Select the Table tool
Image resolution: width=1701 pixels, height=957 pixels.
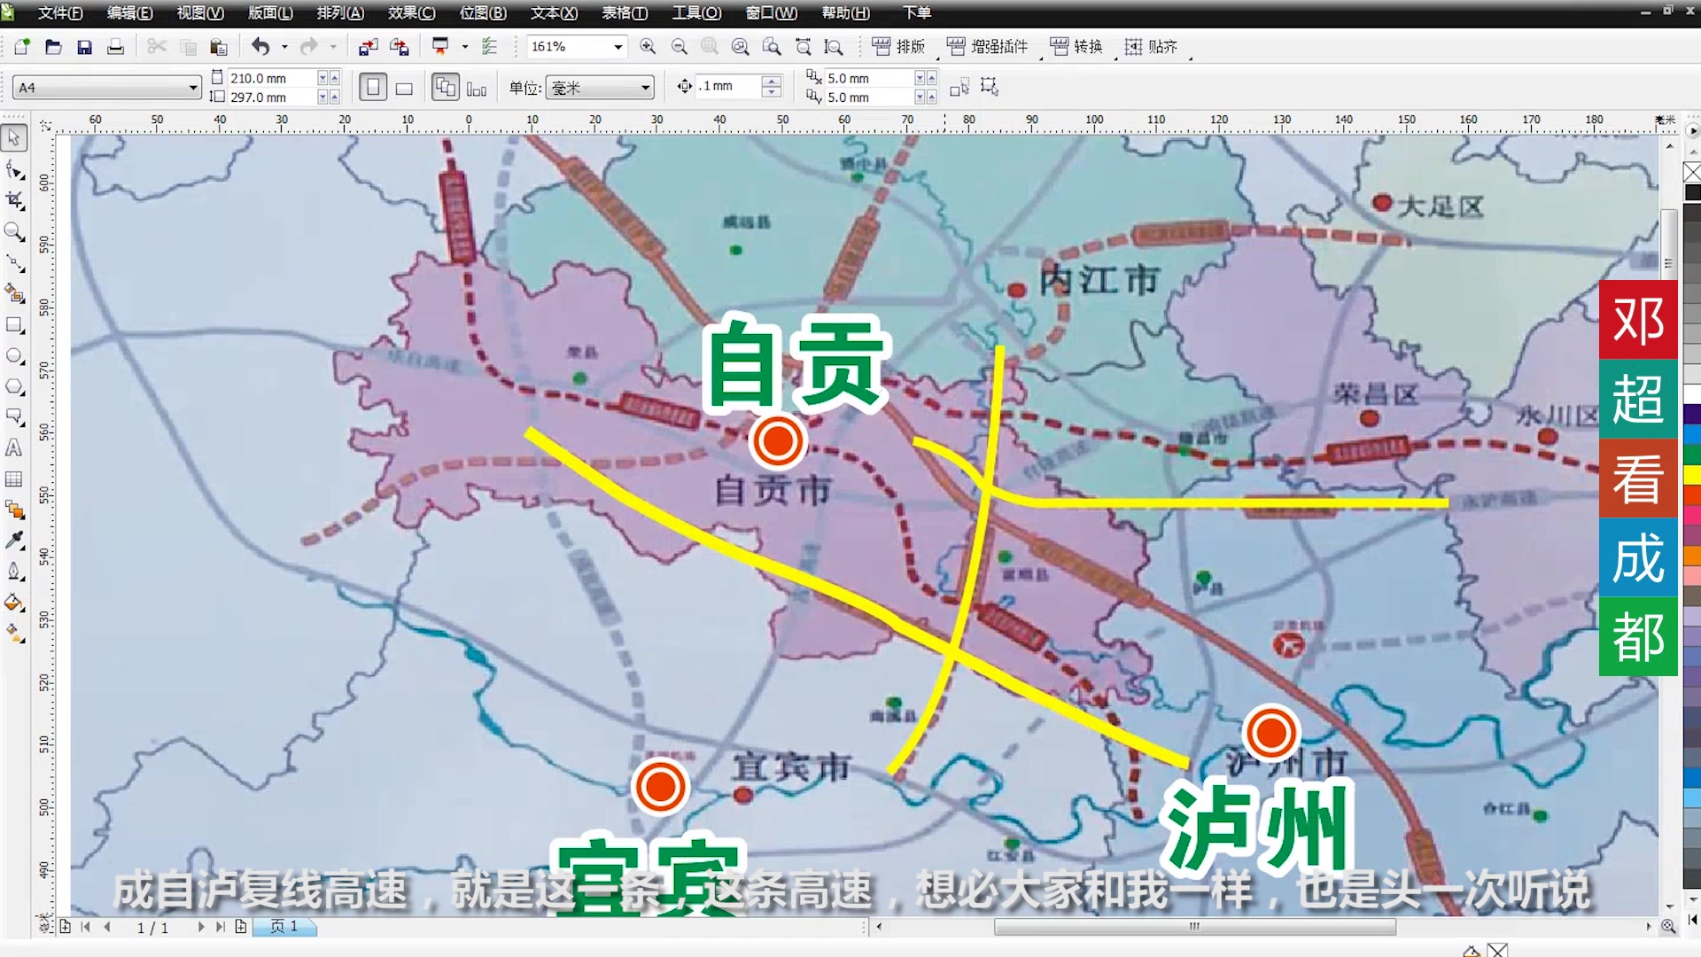click(14, 478)
